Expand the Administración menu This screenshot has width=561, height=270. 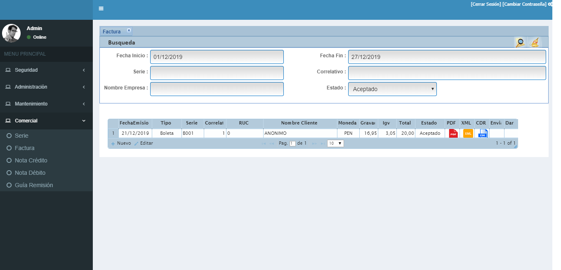coord(46,87)
